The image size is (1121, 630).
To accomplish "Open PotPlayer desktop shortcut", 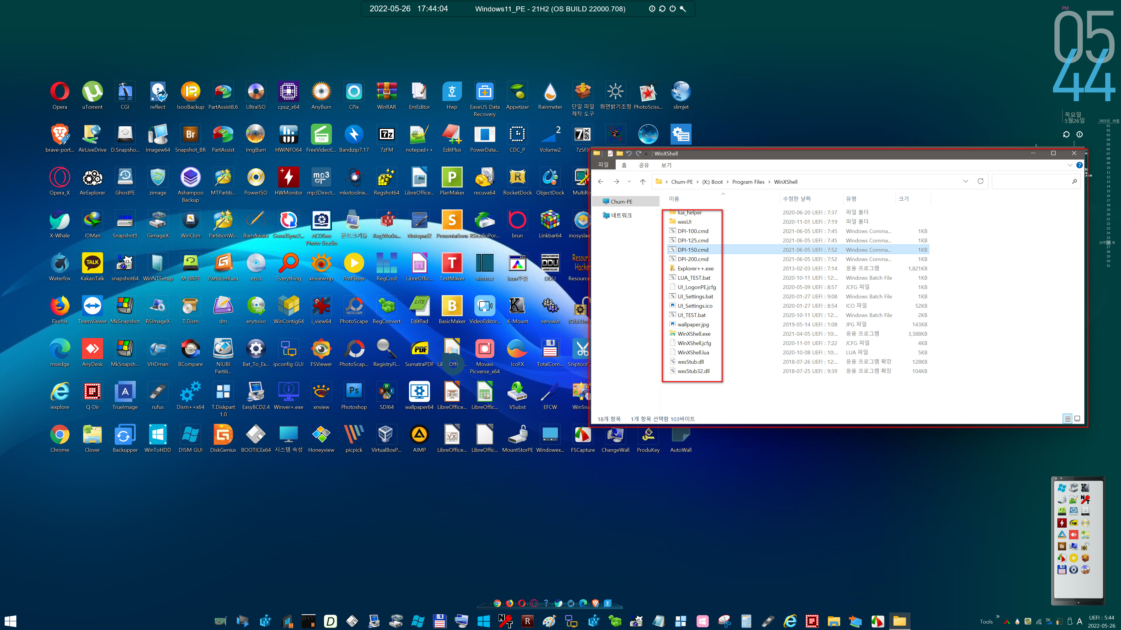I will tap(354, 267).
